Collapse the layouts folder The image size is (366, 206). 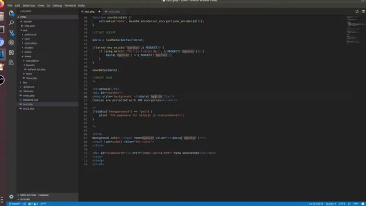(x=30, y=65)
